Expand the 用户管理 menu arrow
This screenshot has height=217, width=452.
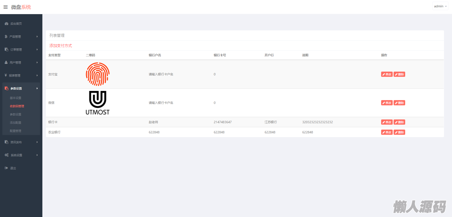(x=37, y=62)
